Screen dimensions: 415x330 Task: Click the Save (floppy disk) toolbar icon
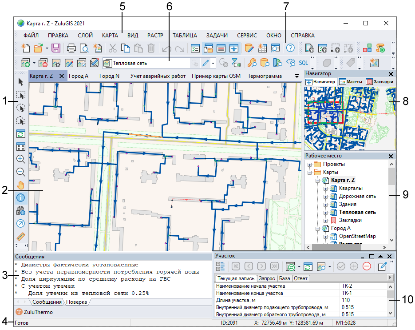pos(56,48)
